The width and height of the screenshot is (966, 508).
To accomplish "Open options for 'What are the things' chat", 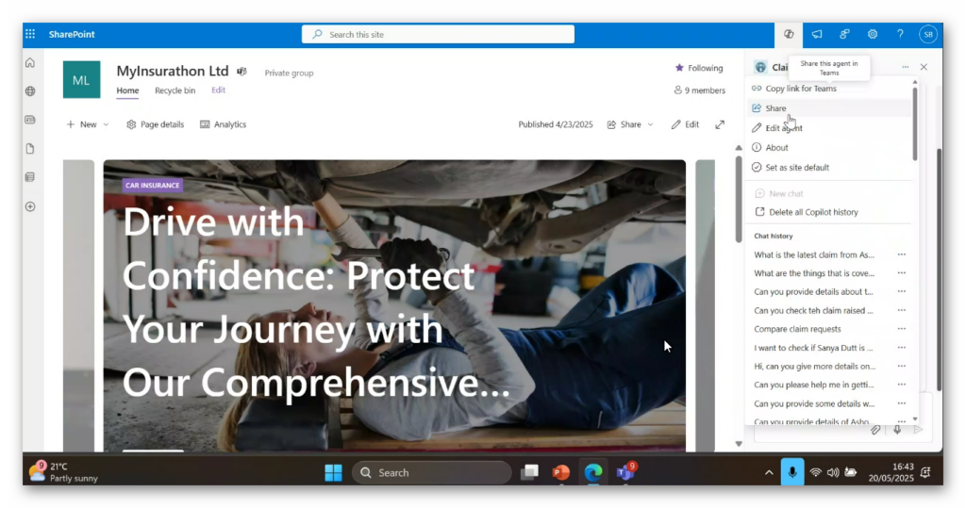I will pyautogui.click(x=901, y=272).
